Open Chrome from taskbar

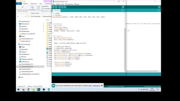point(29,89)
